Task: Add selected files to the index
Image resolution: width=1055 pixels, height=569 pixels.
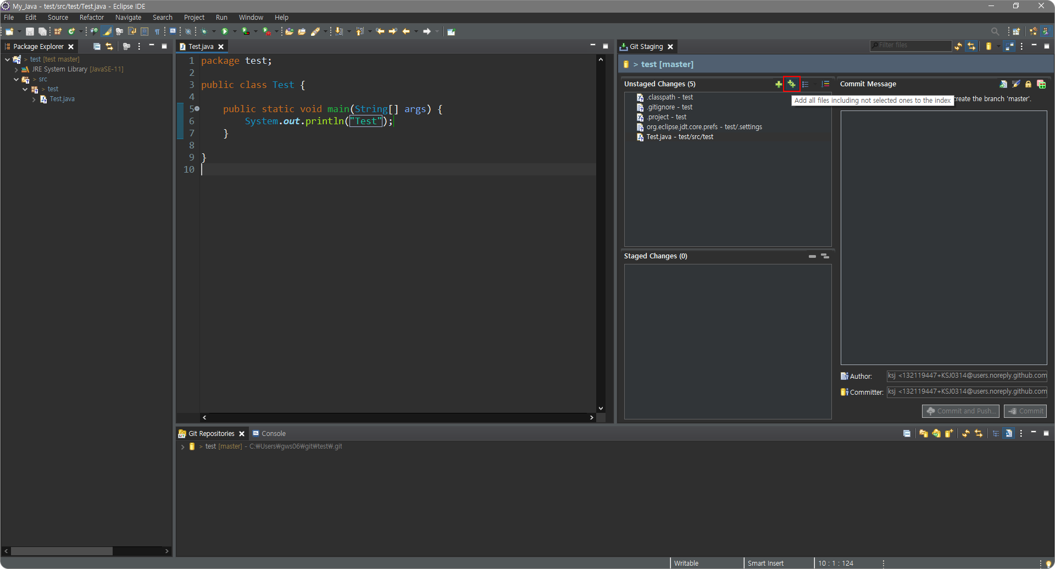Action: (x=778, y=84)
